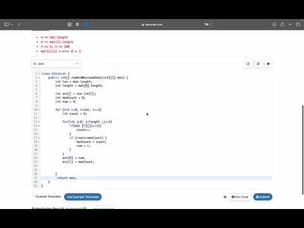The width and height of the screenshot is (304, 228).
Task: Click code line 'int maxCount = 0;'
Action: [70, 98]
